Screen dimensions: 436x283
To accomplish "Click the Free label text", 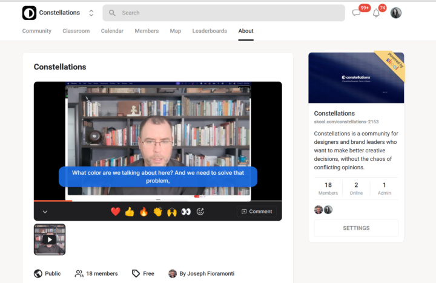I will (148, 273).
